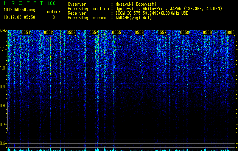The height and width of the screenshot is (151, 238).
Task: Click the version number 1.0.0
Action: [x=51, y=3]
